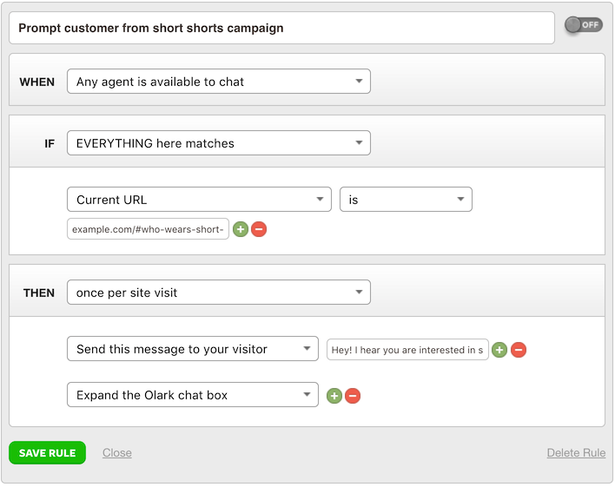Click red minus icon beside Current URL value
This screenshot has width=615, height=487.
click(x=259, y=229)
